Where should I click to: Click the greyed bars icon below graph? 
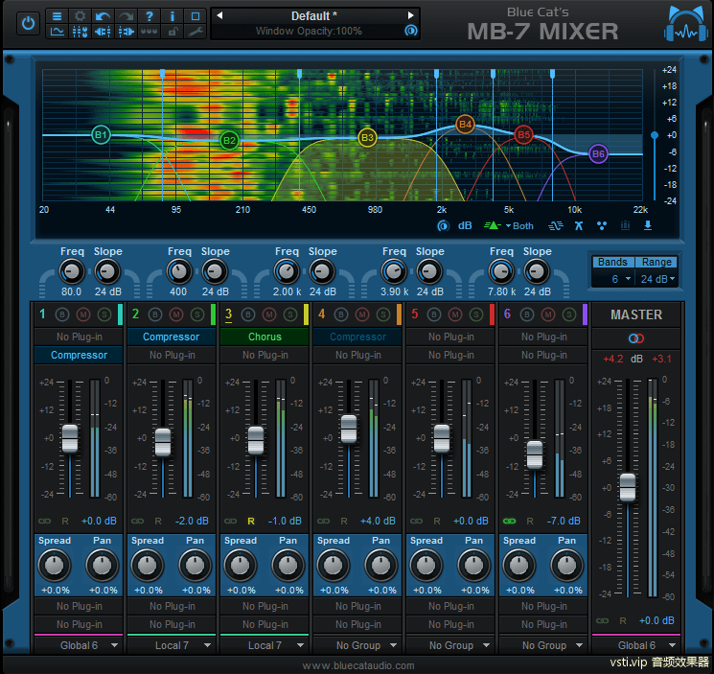pos(625,226)
